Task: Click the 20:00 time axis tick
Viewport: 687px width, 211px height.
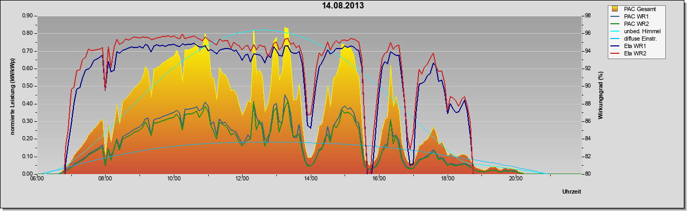Action: (516, 178)
